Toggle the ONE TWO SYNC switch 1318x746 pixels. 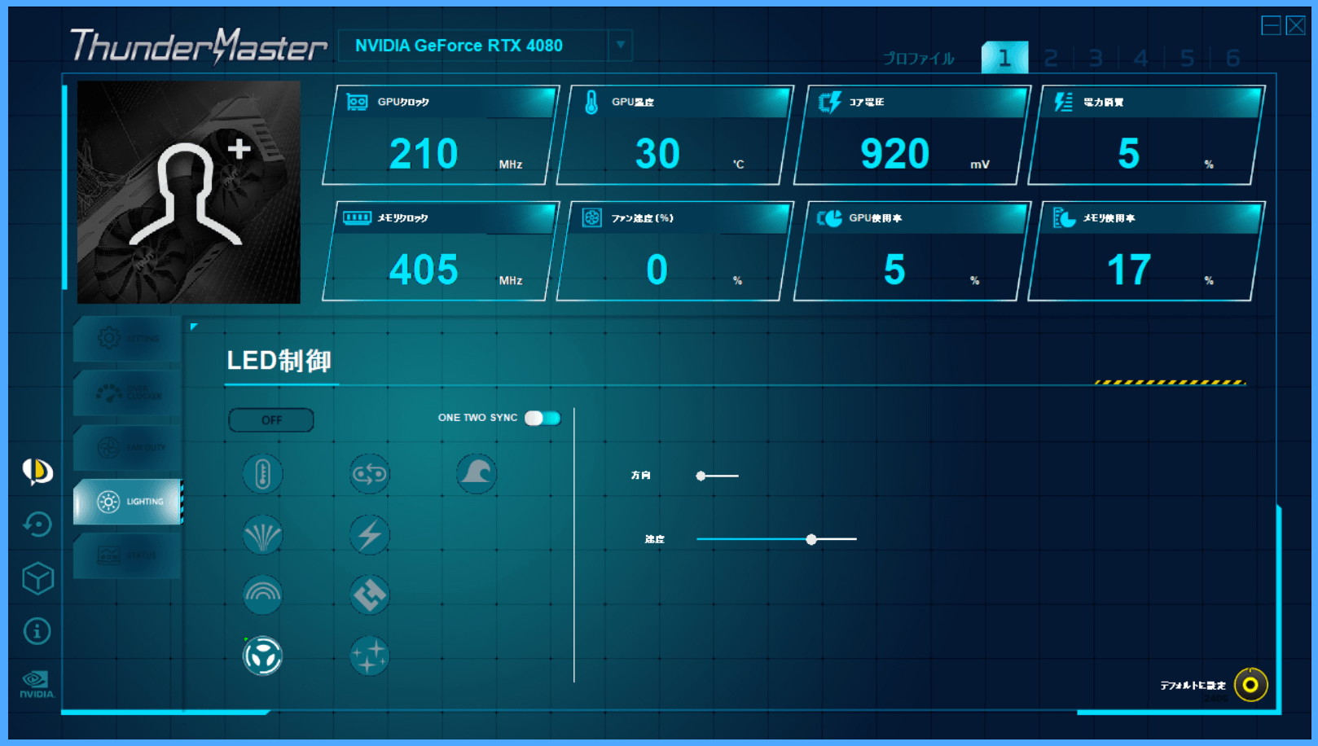543,418
